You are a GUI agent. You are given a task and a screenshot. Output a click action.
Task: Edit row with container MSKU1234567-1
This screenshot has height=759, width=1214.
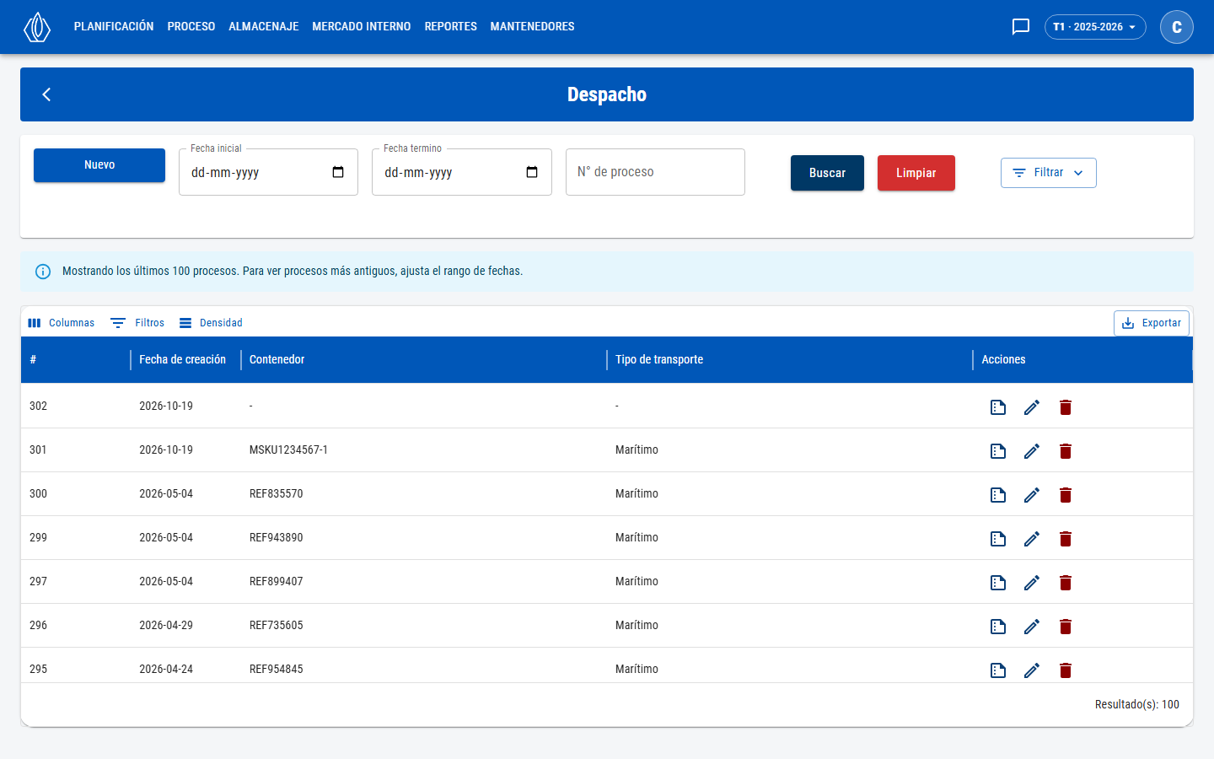point(1032,451)
